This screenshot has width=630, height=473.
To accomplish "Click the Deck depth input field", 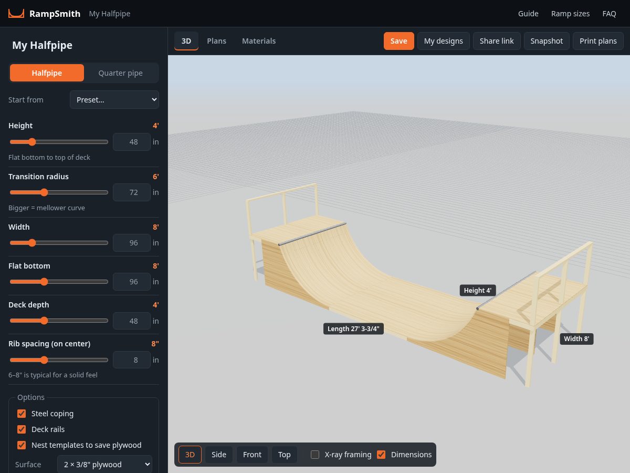I will point(132,321).
